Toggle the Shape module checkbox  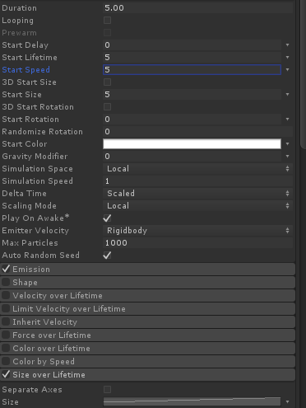6,282
